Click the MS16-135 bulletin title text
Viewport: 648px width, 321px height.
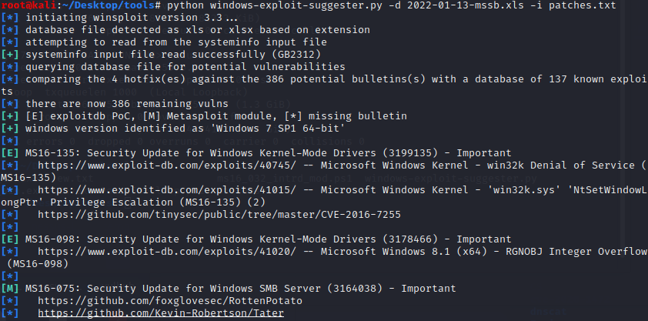(x=269, y=153)
